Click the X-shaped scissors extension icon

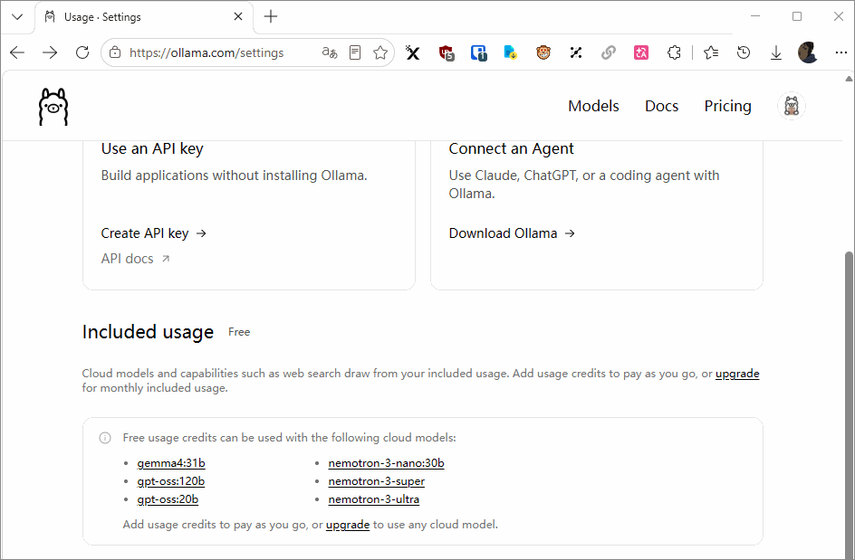[x=413, y=52]
